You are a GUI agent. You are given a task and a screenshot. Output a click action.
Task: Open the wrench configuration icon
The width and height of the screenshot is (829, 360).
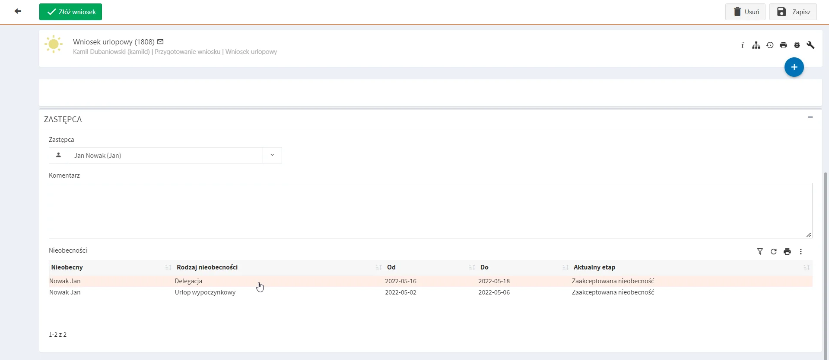(810, 45)
